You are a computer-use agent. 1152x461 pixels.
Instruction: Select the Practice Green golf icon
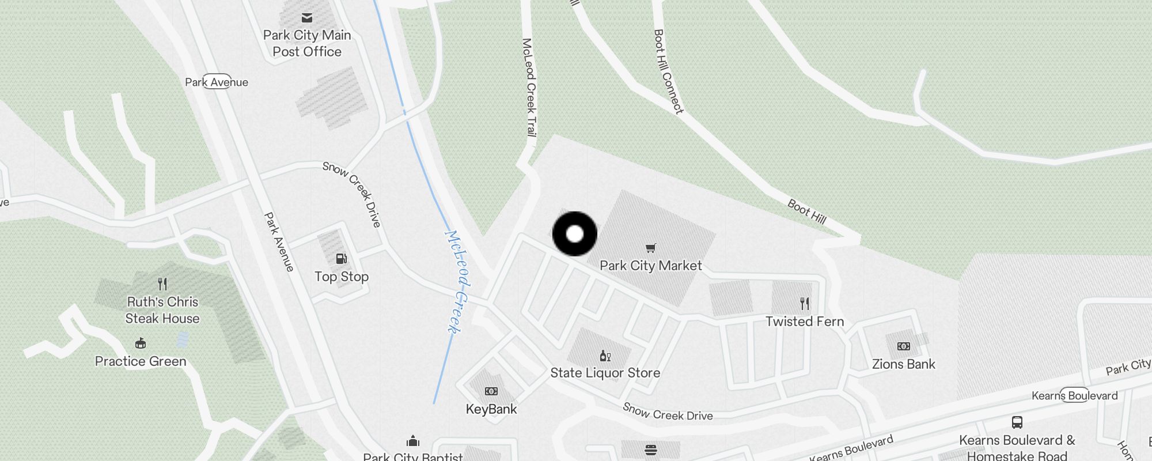[x=140, y=344]
